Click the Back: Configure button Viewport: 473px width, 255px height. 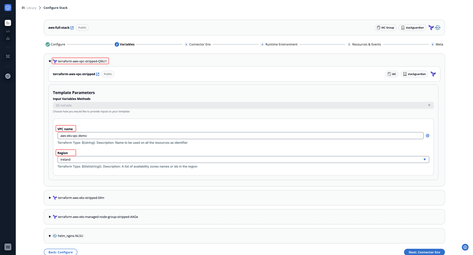click(60, 252)
